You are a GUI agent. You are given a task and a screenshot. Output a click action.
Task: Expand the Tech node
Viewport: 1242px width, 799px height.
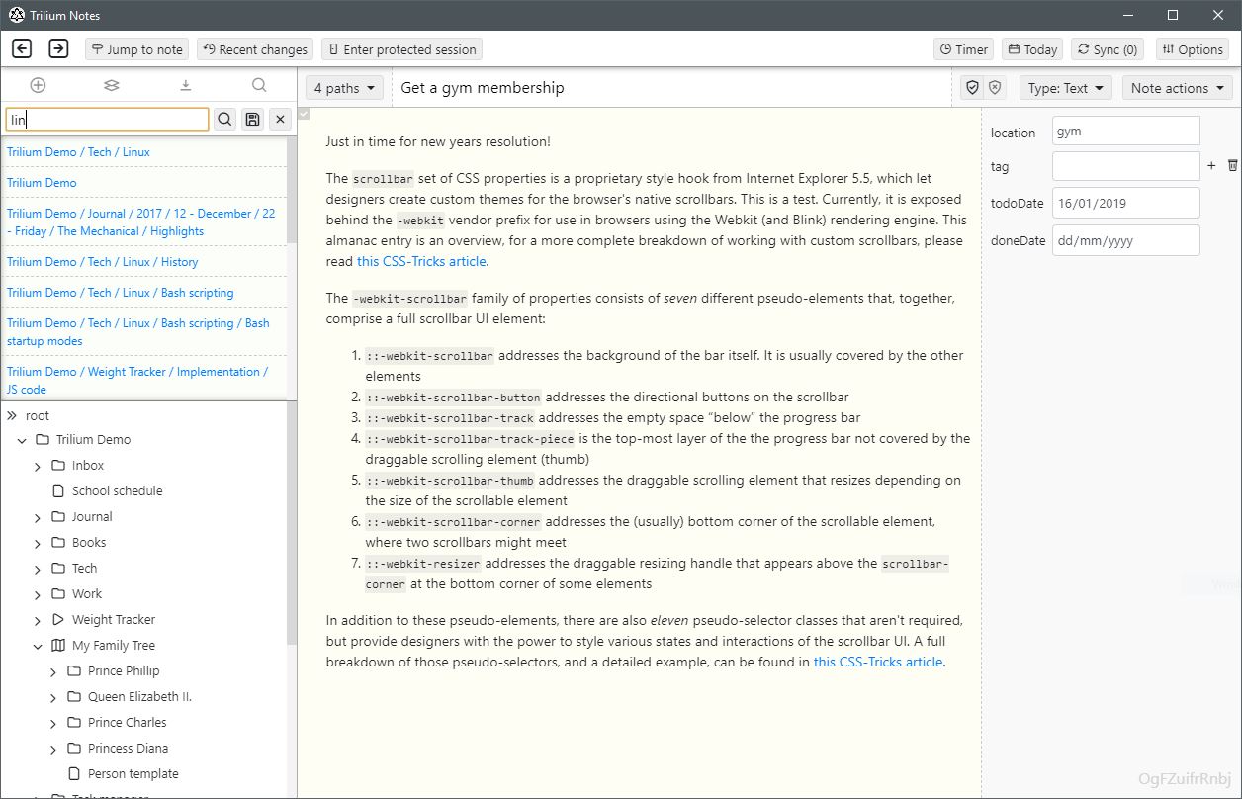pos(38,569)
